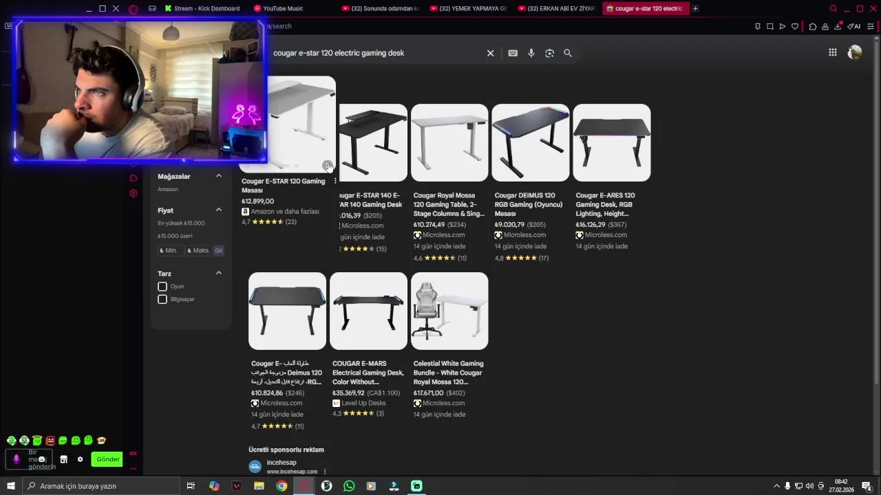Check the Bilgisayar style checkbox

162,299
